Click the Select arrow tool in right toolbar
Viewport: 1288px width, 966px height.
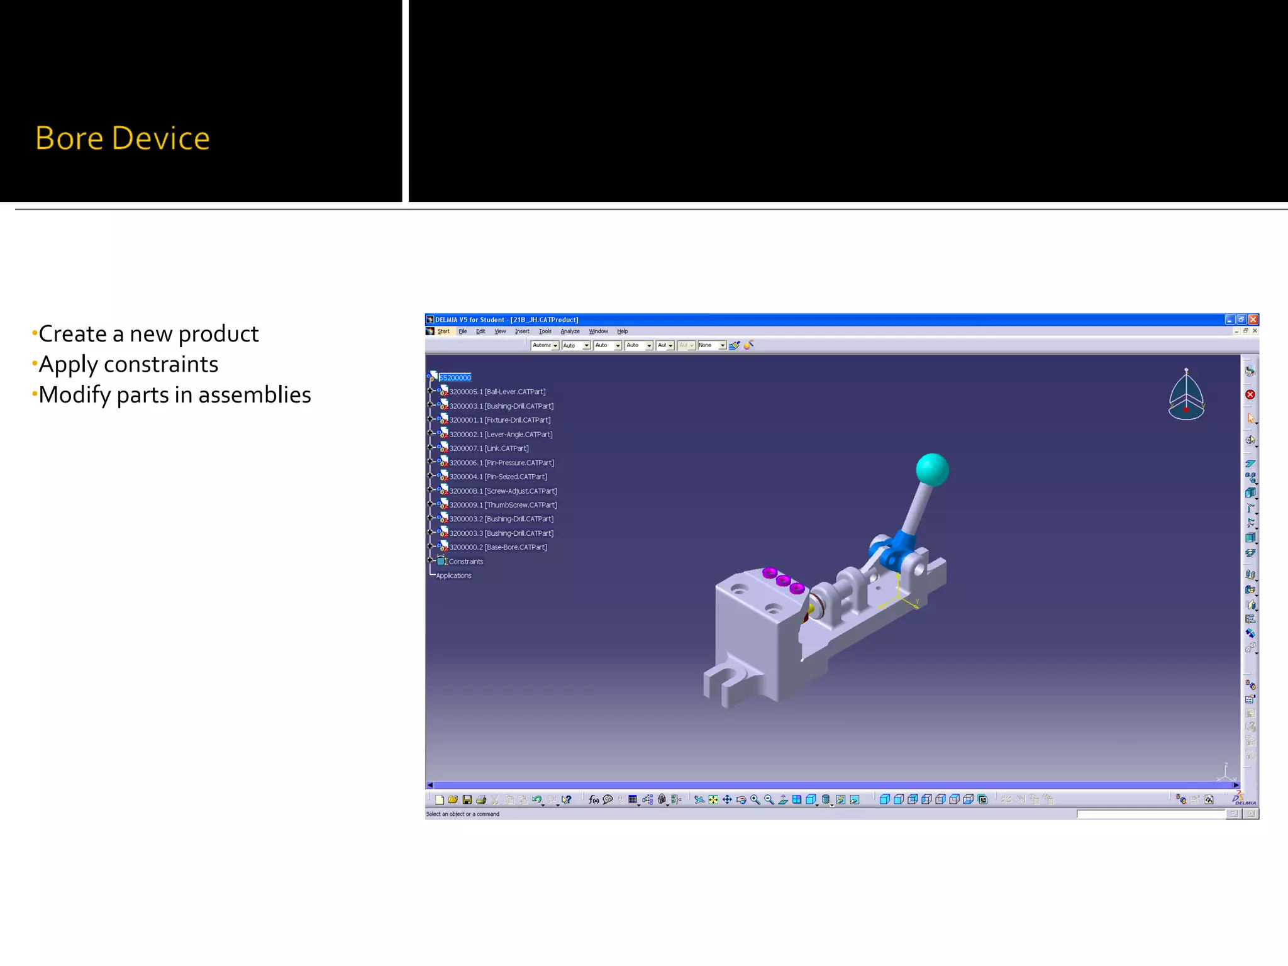(1250, 418)
